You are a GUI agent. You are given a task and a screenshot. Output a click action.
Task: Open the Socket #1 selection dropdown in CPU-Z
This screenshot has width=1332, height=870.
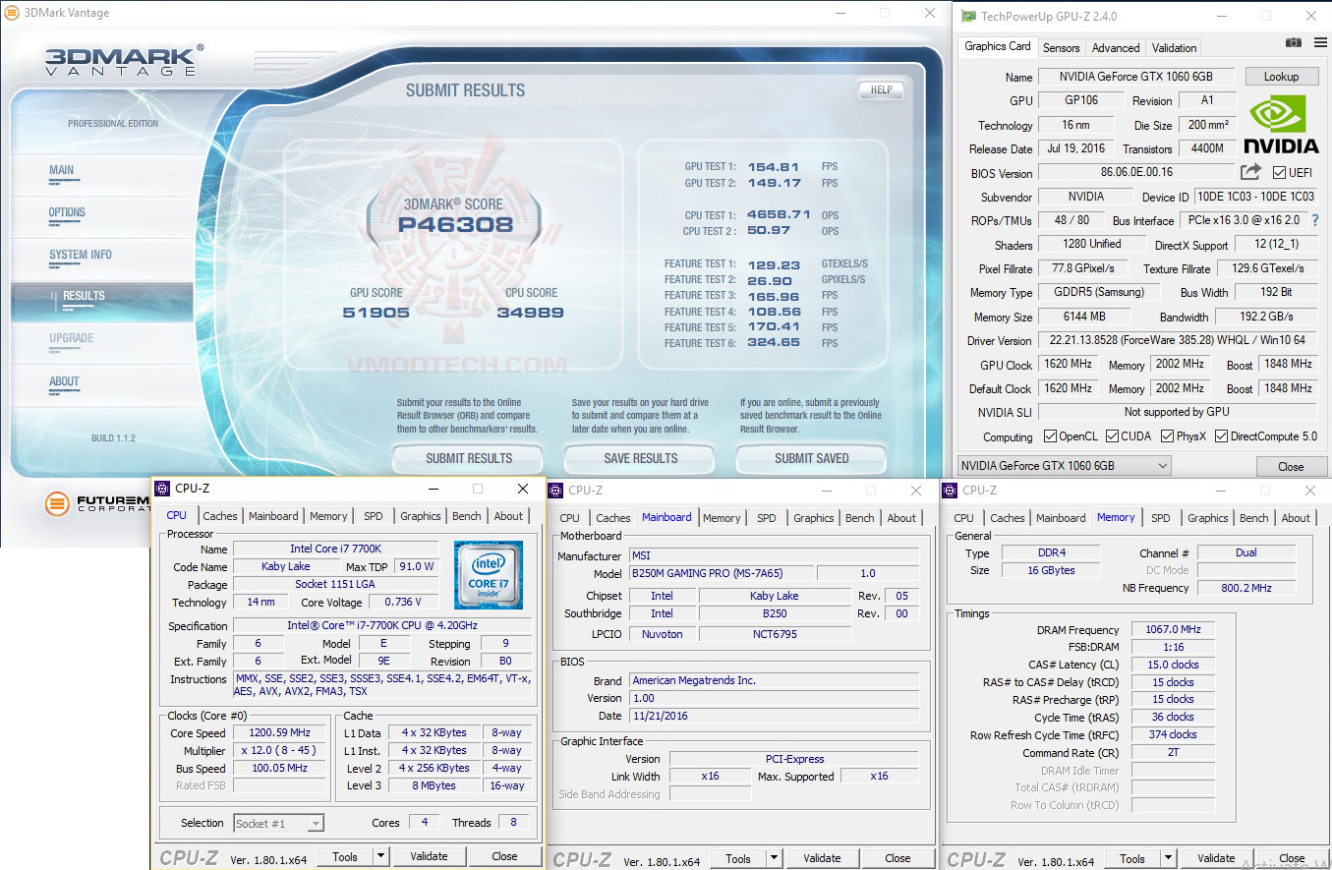pyautogui.click(x=278, y=823)
